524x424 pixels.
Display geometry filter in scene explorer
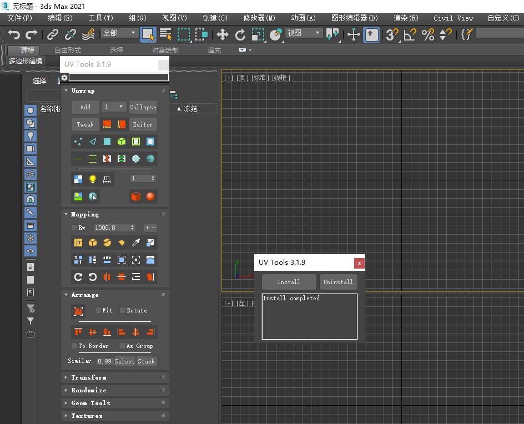(x=31, y=110)
